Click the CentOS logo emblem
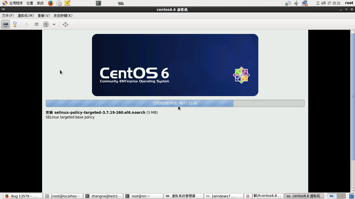The image size is (355, 199). [241, 75]
